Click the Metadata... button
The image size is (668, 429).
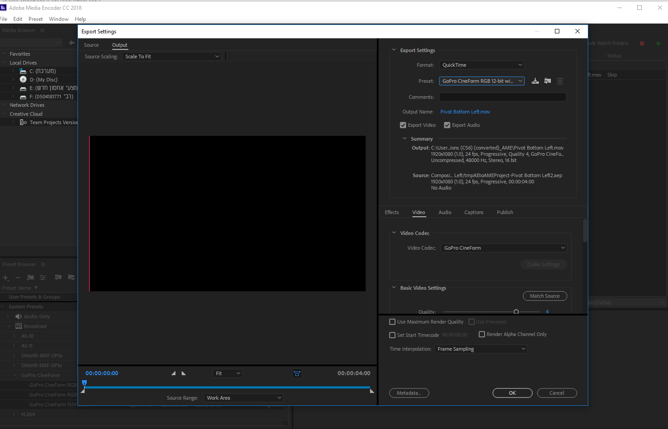[x=409, y=393]
